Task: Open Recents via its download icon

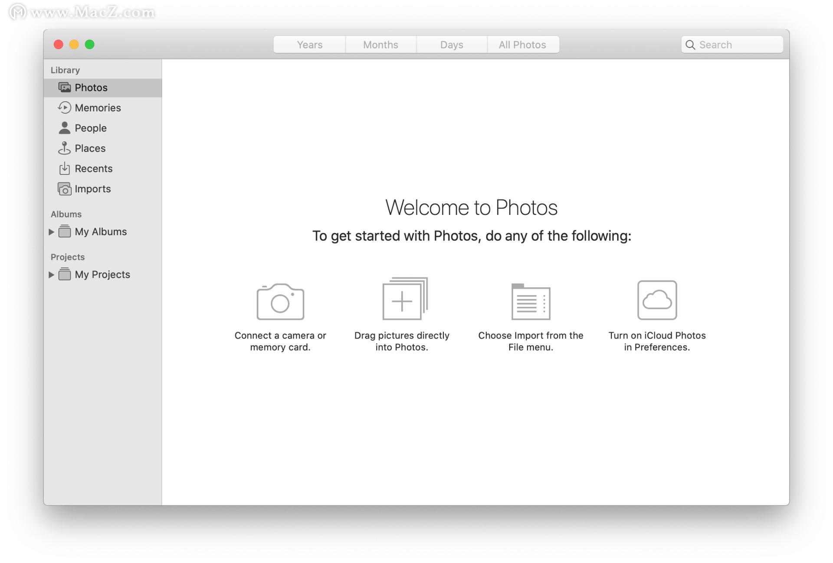Action: [x=65, y=169]
